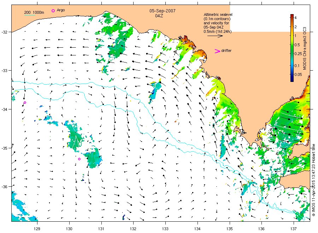Click the magenta drifter legend arrow

coord(217,51)
